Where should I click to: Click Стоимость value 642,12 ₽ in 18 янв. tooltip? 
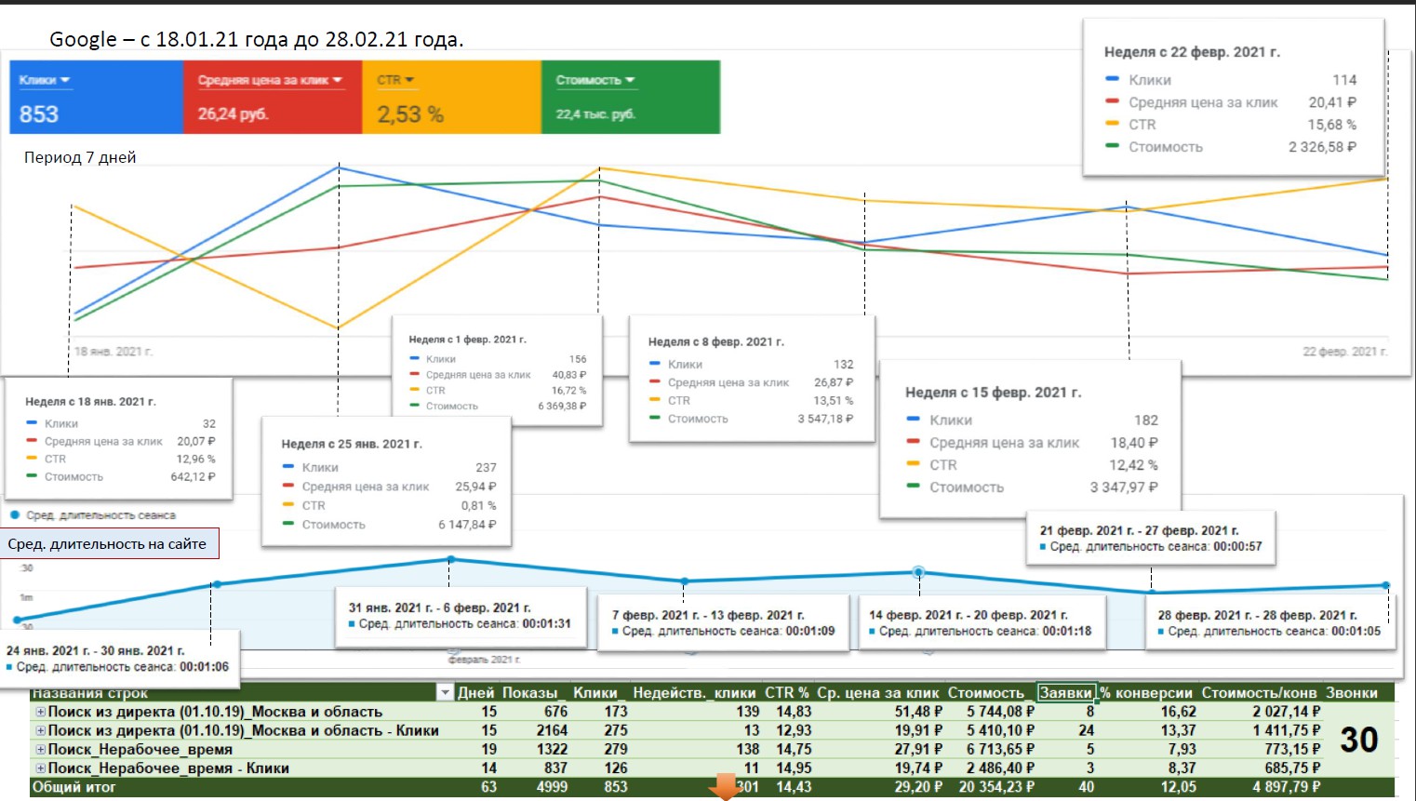(x=193, y=477)
